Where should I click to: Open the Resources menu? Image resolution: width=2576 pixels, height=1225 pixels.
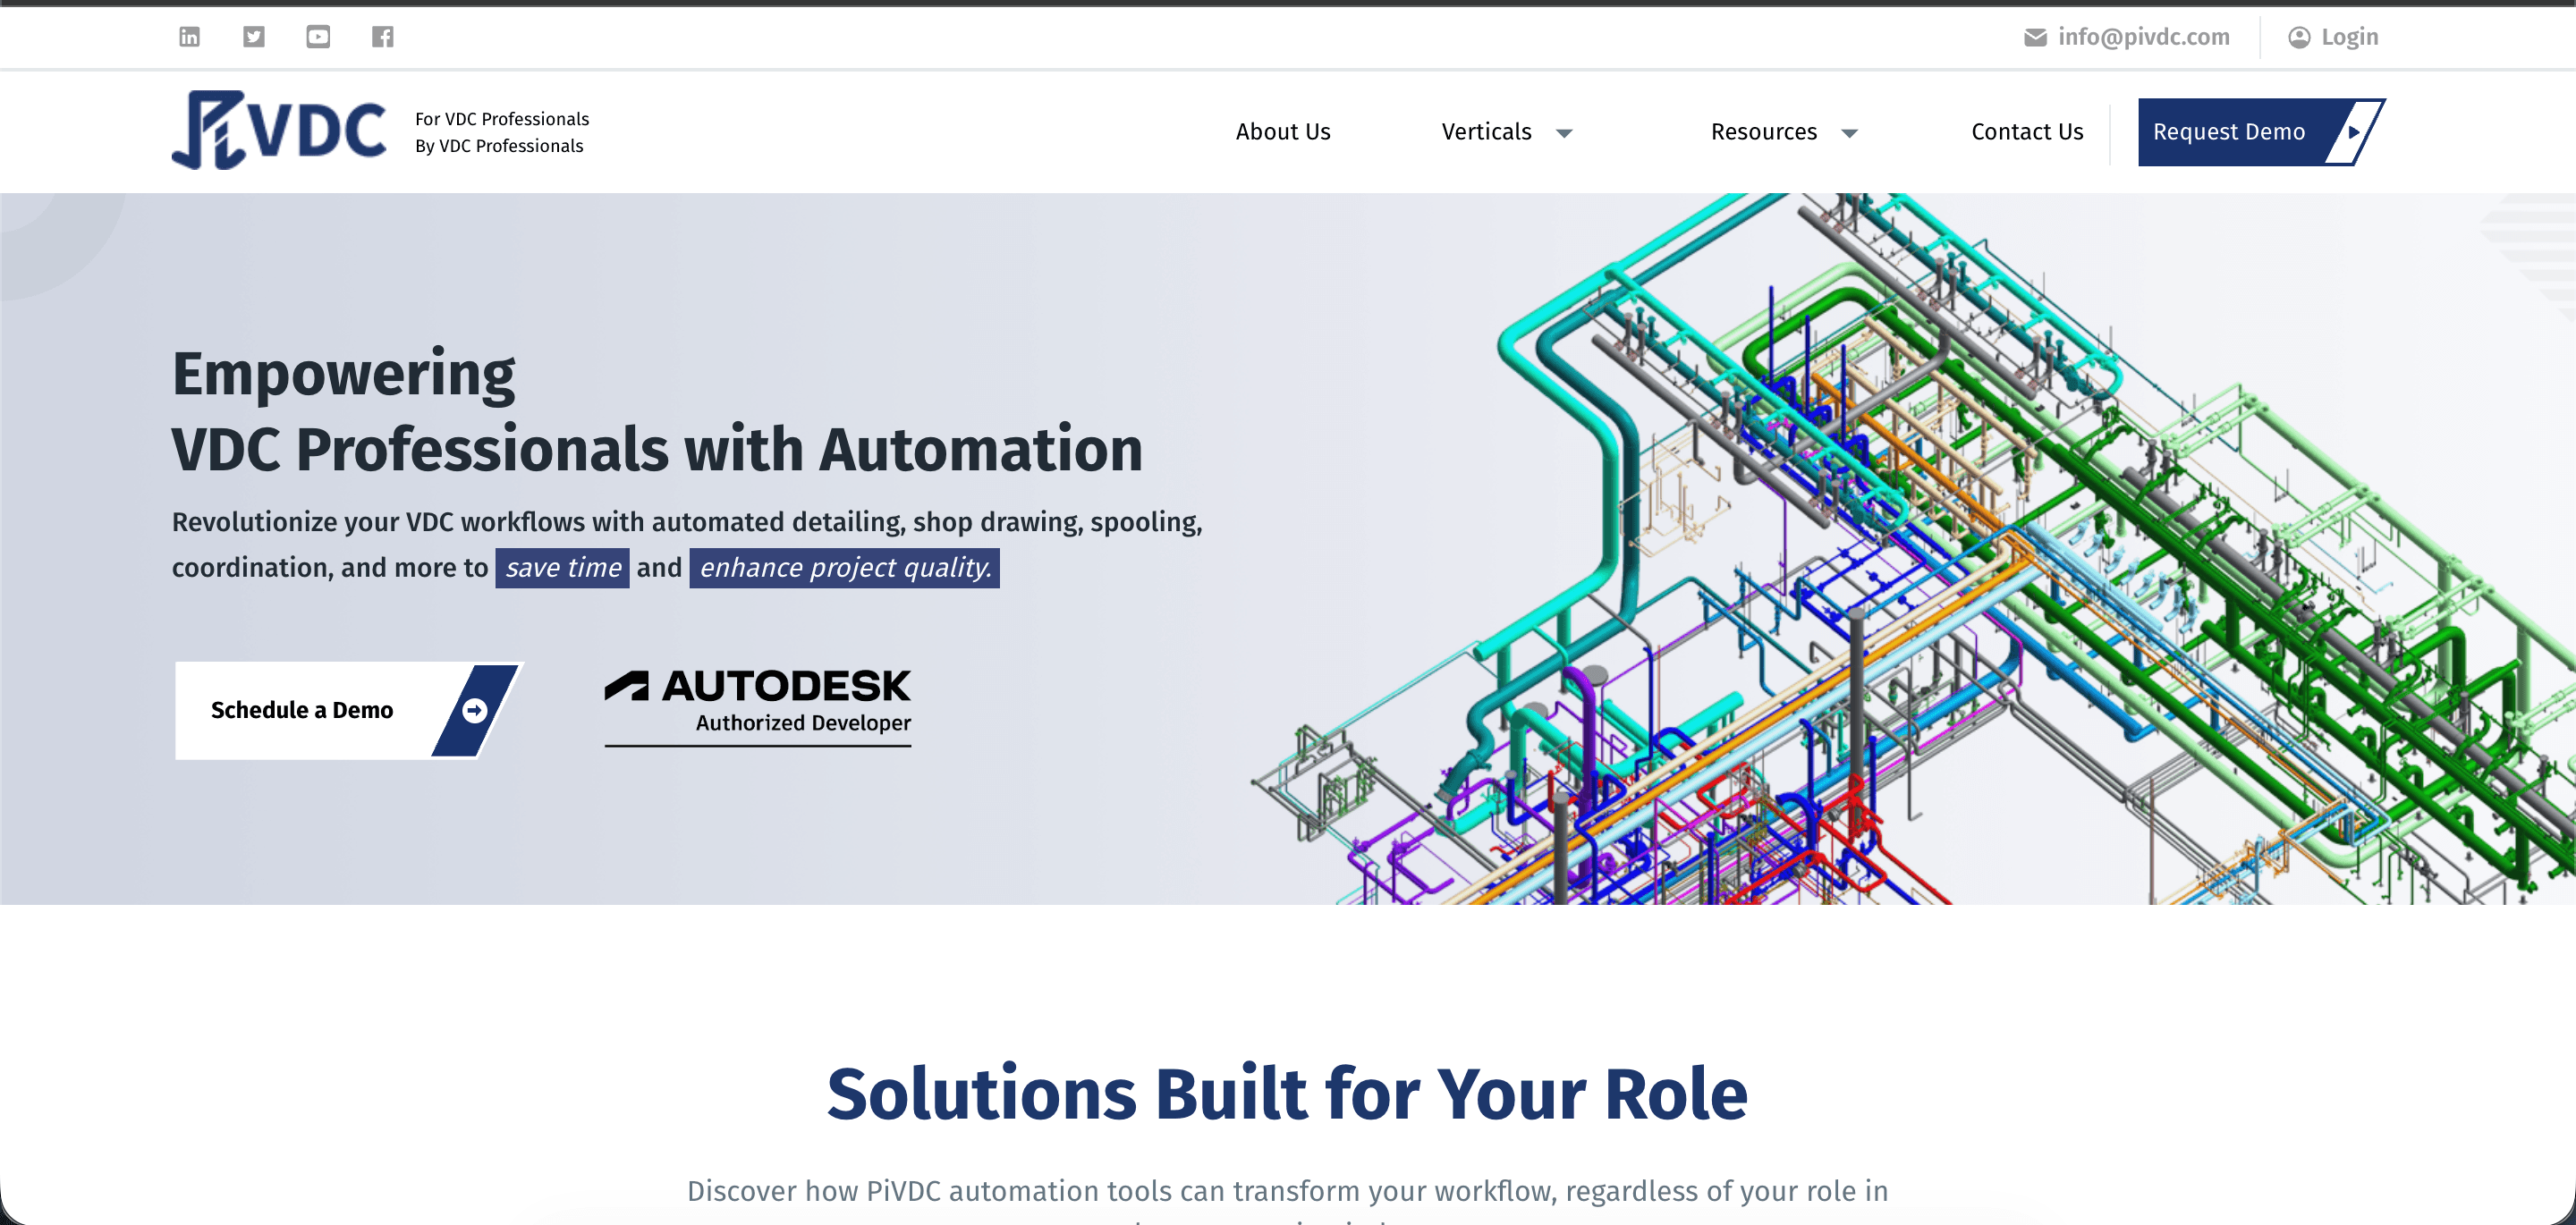[x=1763, y=132]
